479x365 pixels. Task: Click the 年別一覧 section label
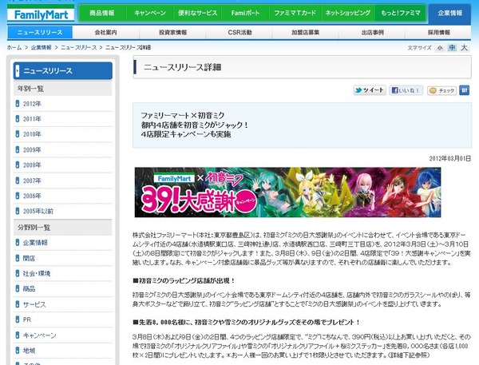pos(30,89)
